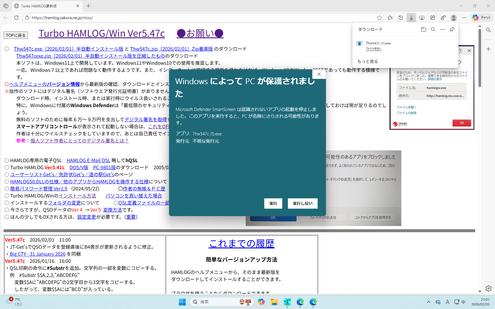Click the address bar URL field

pos(200,18)
